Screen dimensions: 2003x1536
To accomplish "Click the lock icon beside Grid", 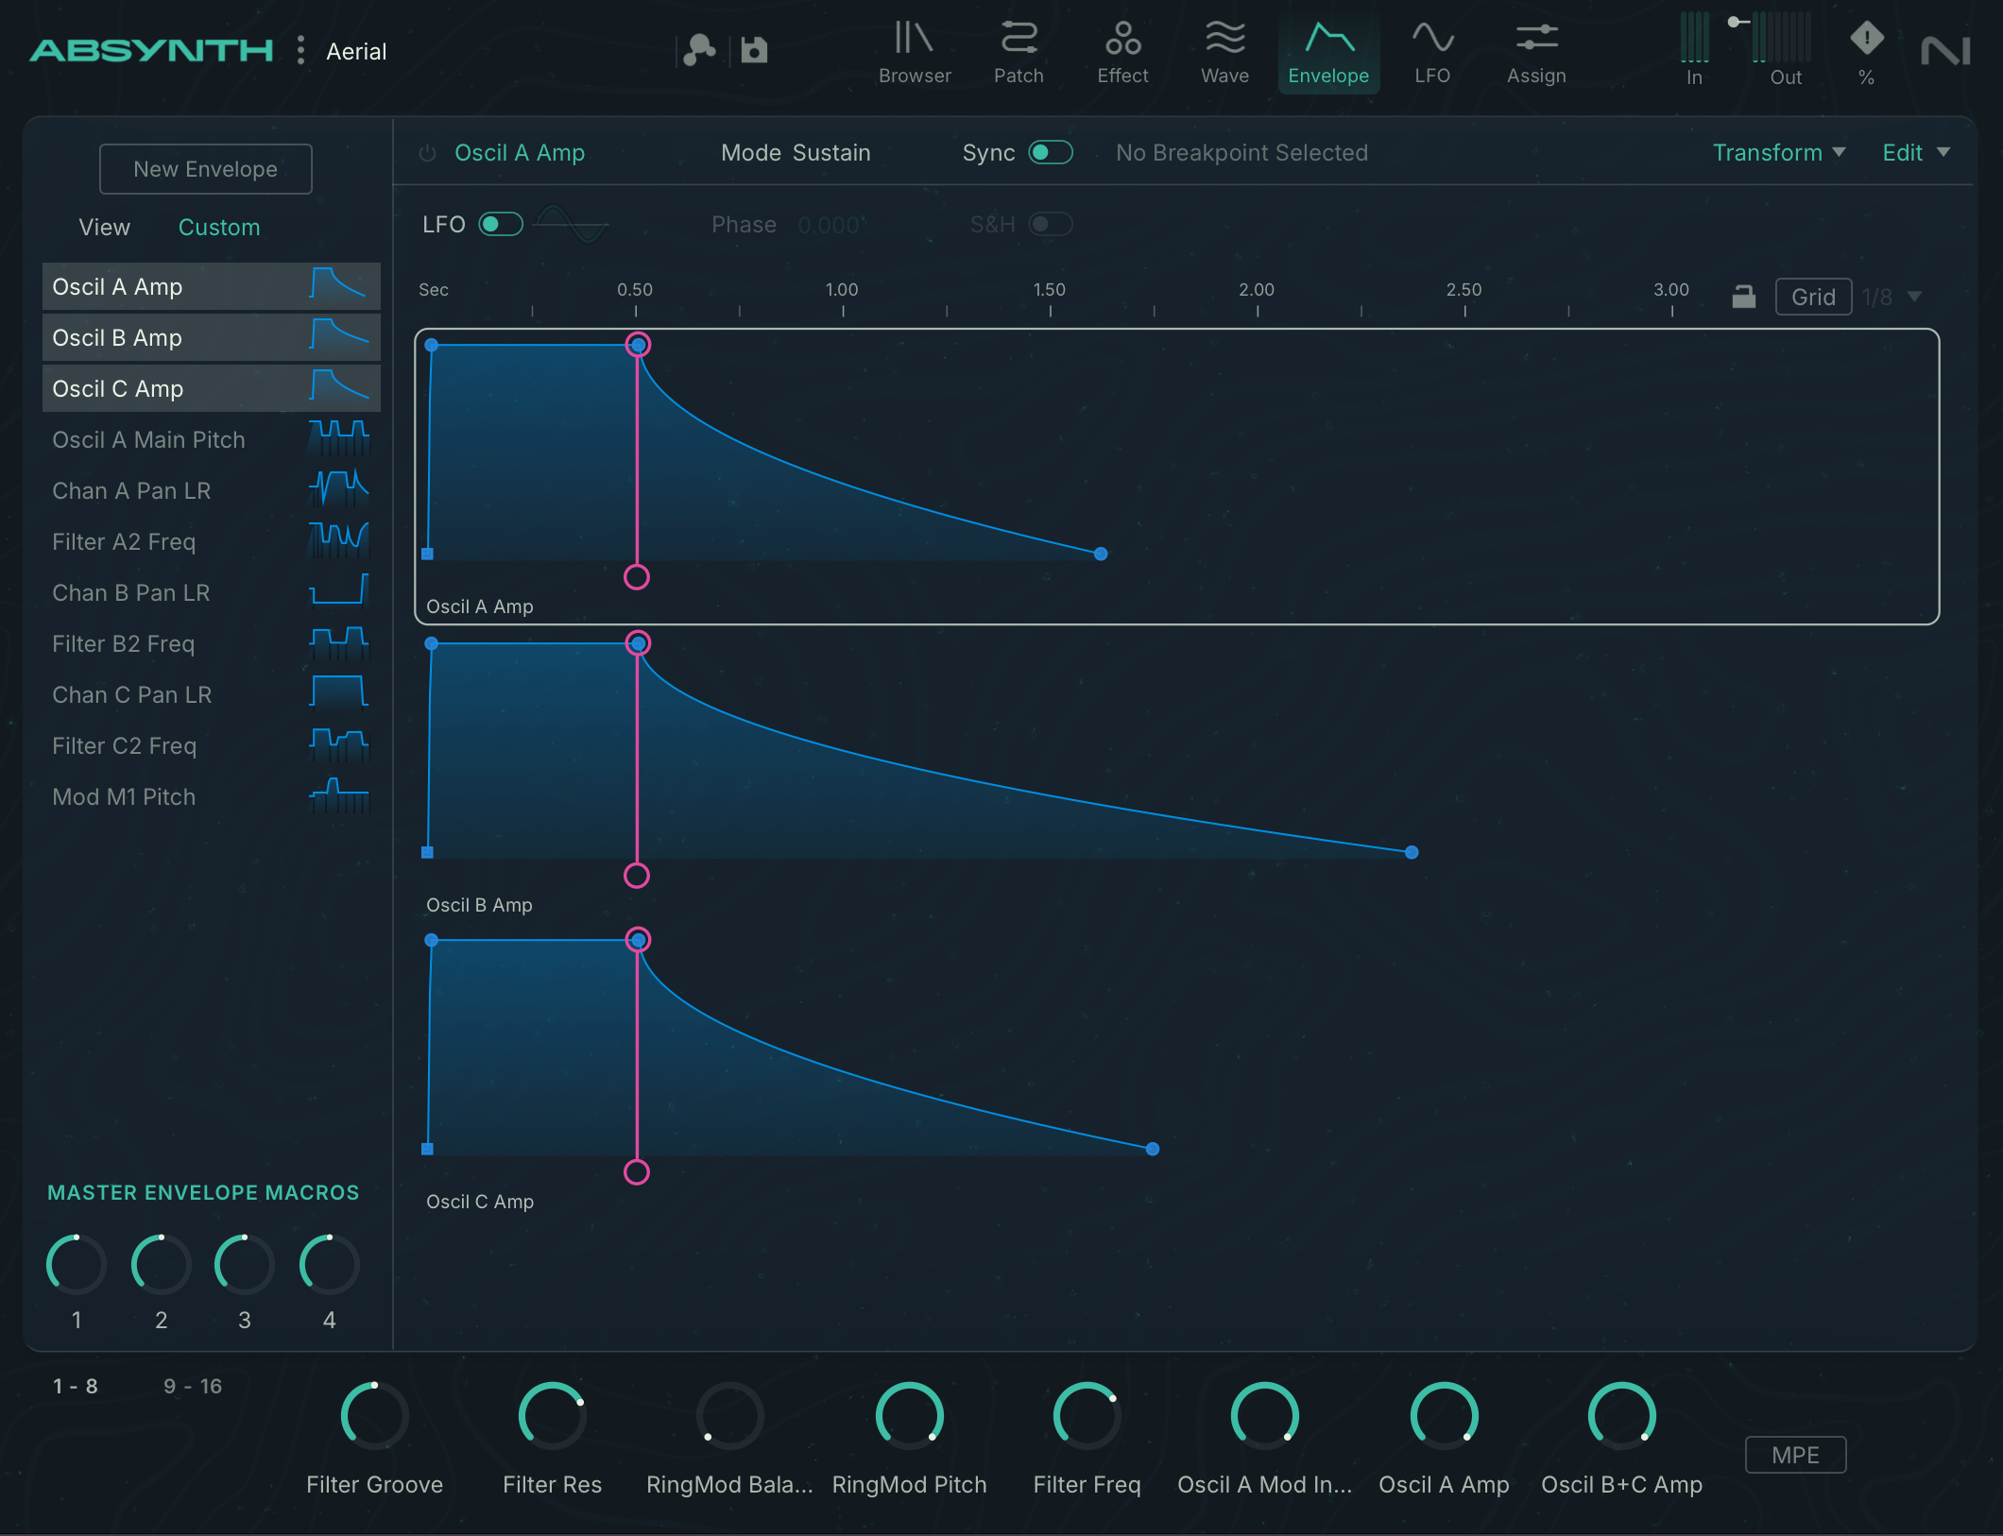I will 1744,297.
